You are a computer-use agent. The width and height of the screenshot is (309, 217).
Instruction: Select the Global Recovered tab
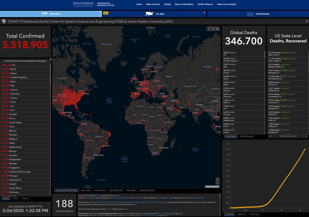246,136
